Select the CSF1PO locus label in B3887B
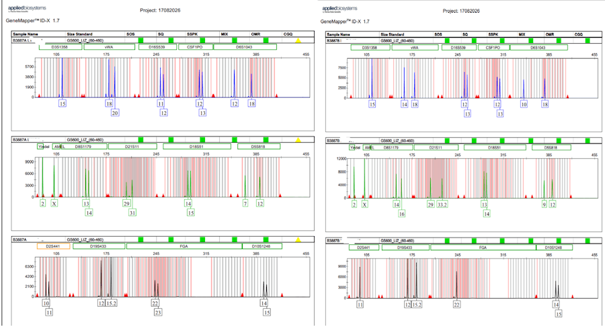605x327 pixels. 493,48
